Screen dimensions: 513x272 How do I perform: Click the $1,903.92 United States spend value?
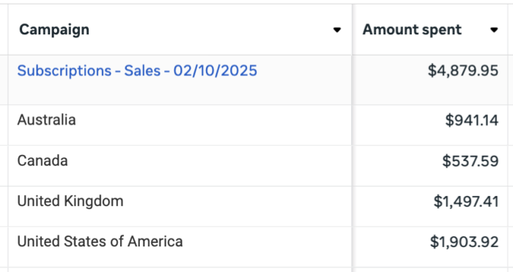[464, 242]
